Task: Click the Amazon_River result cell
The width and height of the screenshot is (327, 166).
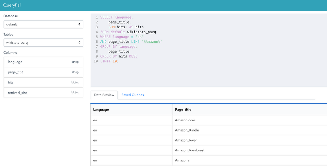Action: pyautogui.click(x=250, y=140)
